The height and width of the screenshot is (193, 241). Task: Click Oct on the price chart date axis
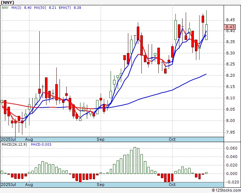coord(172,139)
